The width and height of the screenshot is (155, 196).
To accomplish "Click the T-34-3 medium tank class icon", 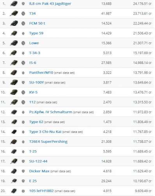I will pyautogui.click(x=23, y=53).
